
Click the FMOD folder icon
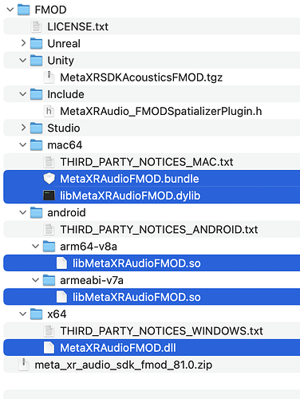click(24, 10)
